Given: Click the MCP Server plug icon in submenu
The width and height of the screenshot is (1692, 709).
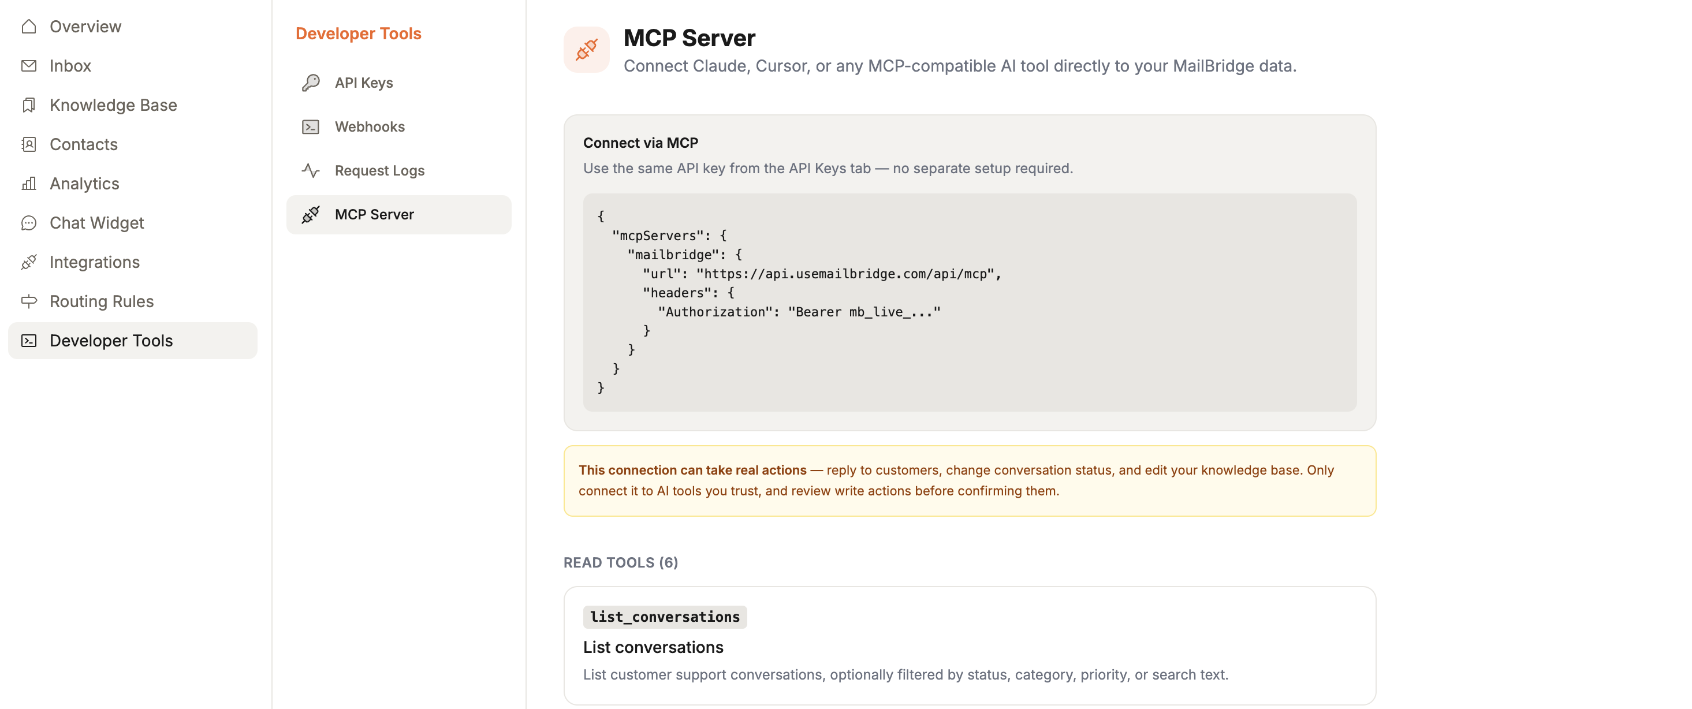Looking at the screenshot, I should tap(311, 215).
